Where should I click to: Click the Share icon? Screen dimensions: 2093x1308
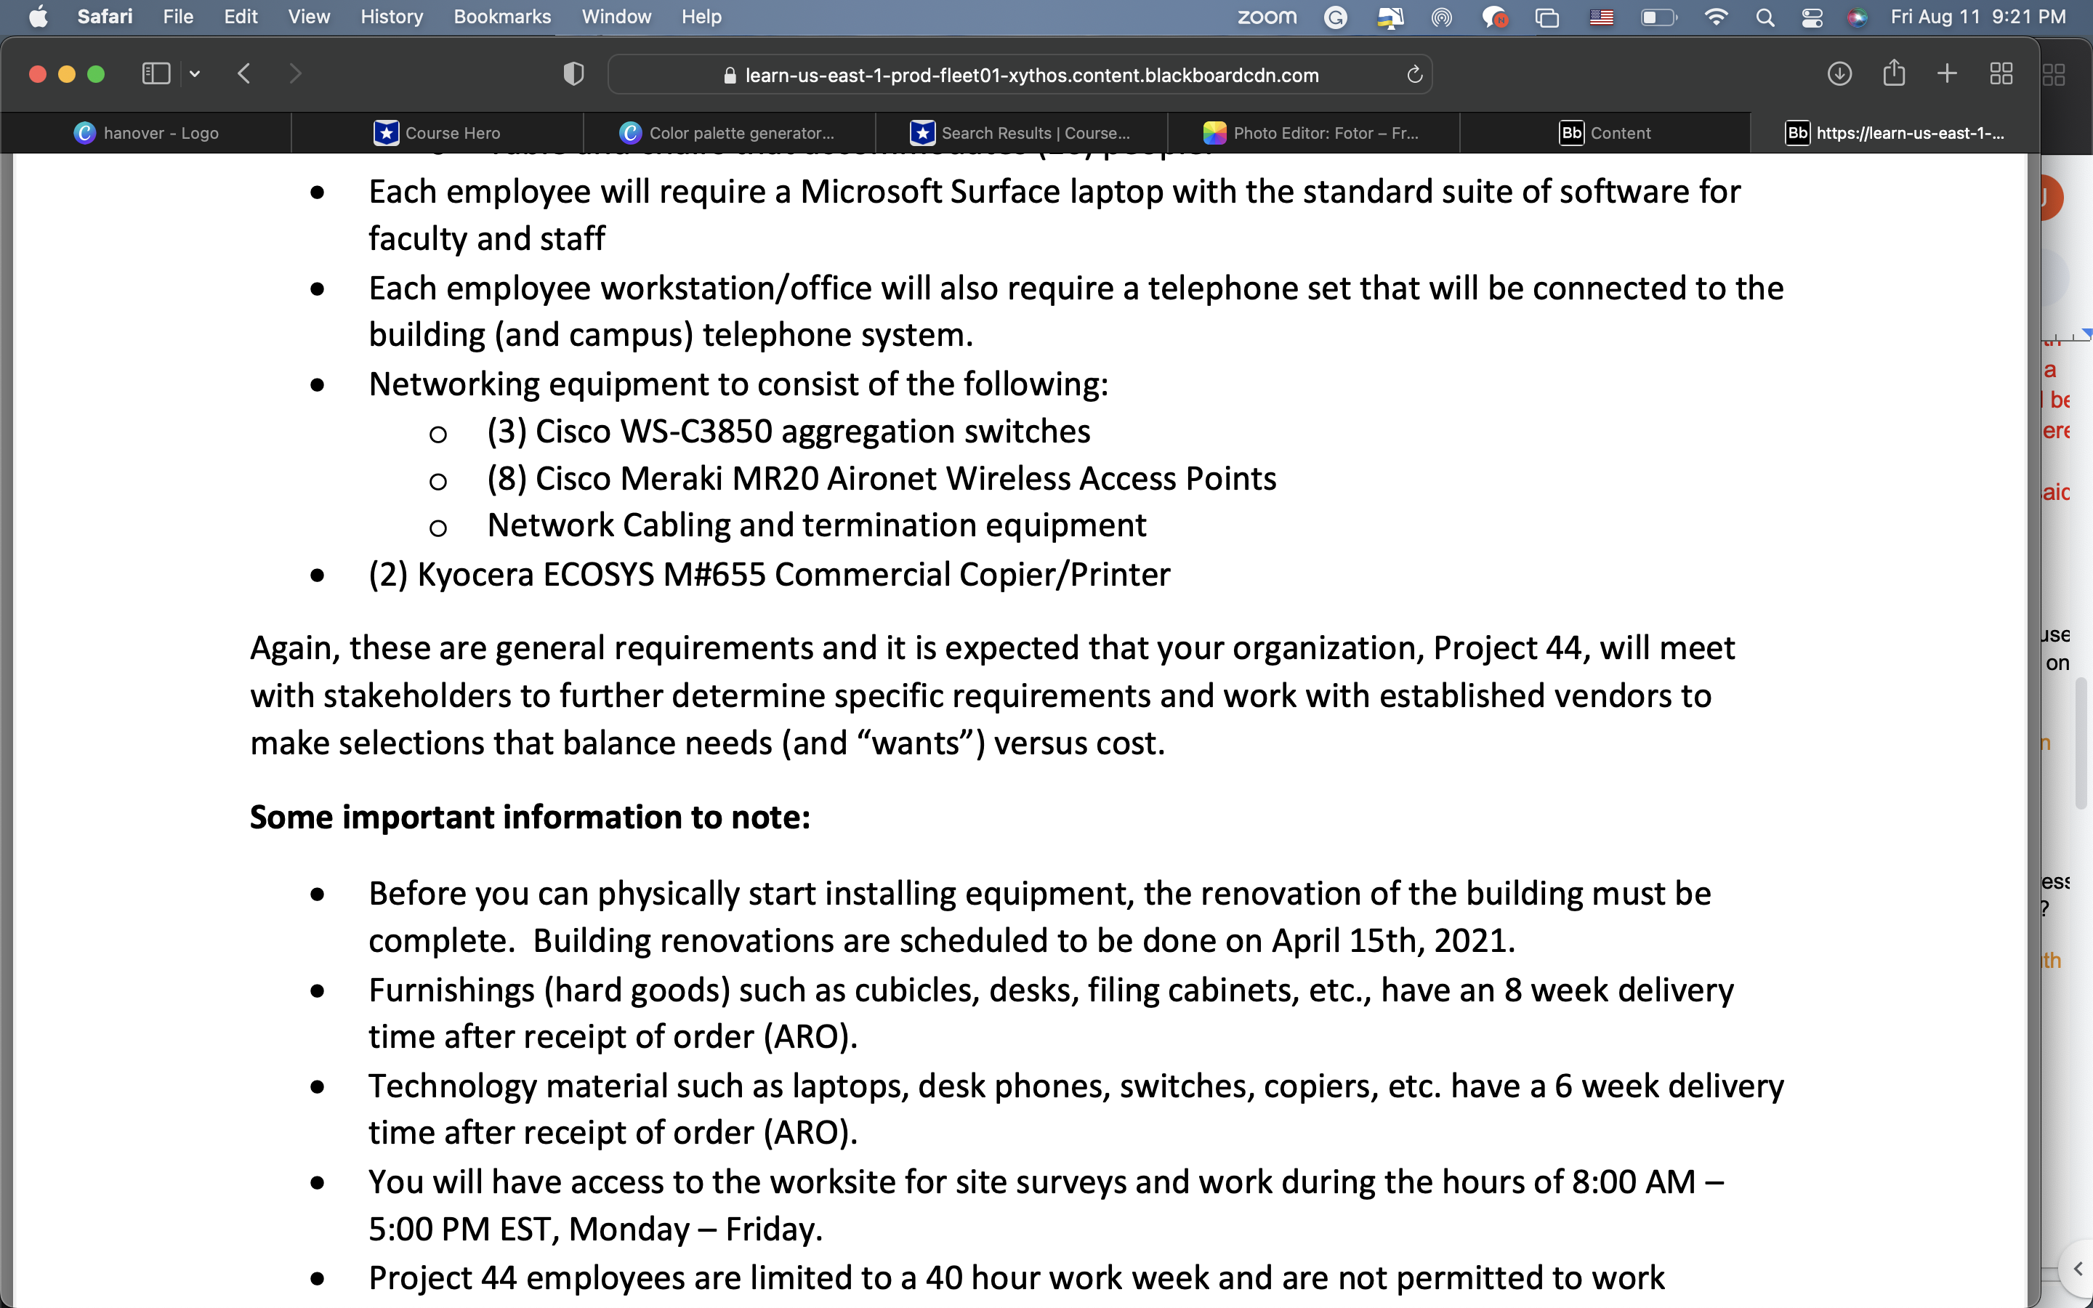click(1893, 73)
